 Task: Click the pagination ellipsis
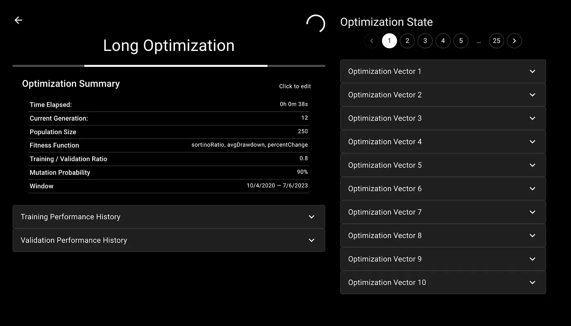coord(479,41)
